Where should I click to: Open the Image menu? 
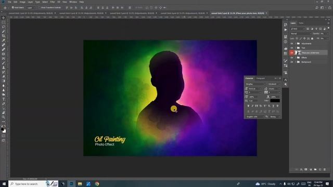[x=22, y=2]
